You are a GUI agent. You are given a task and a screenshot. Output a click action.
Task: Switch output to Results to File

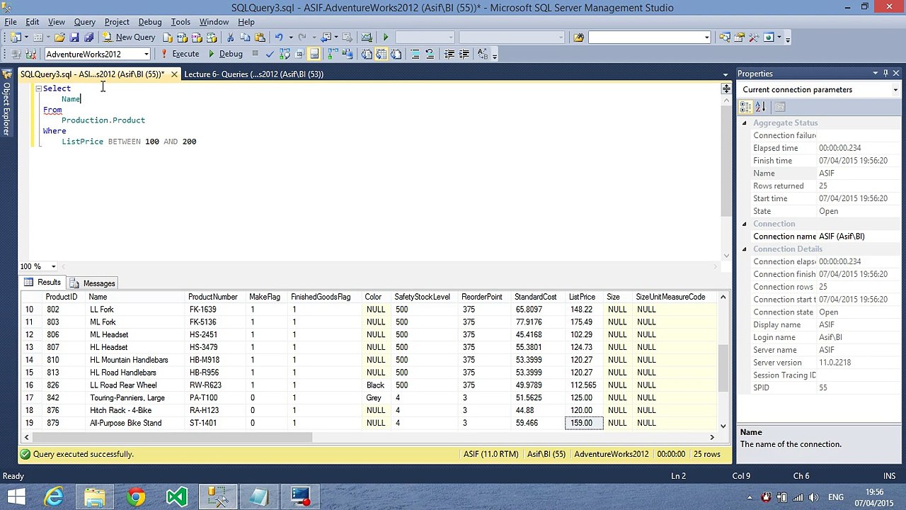point(396,54)
